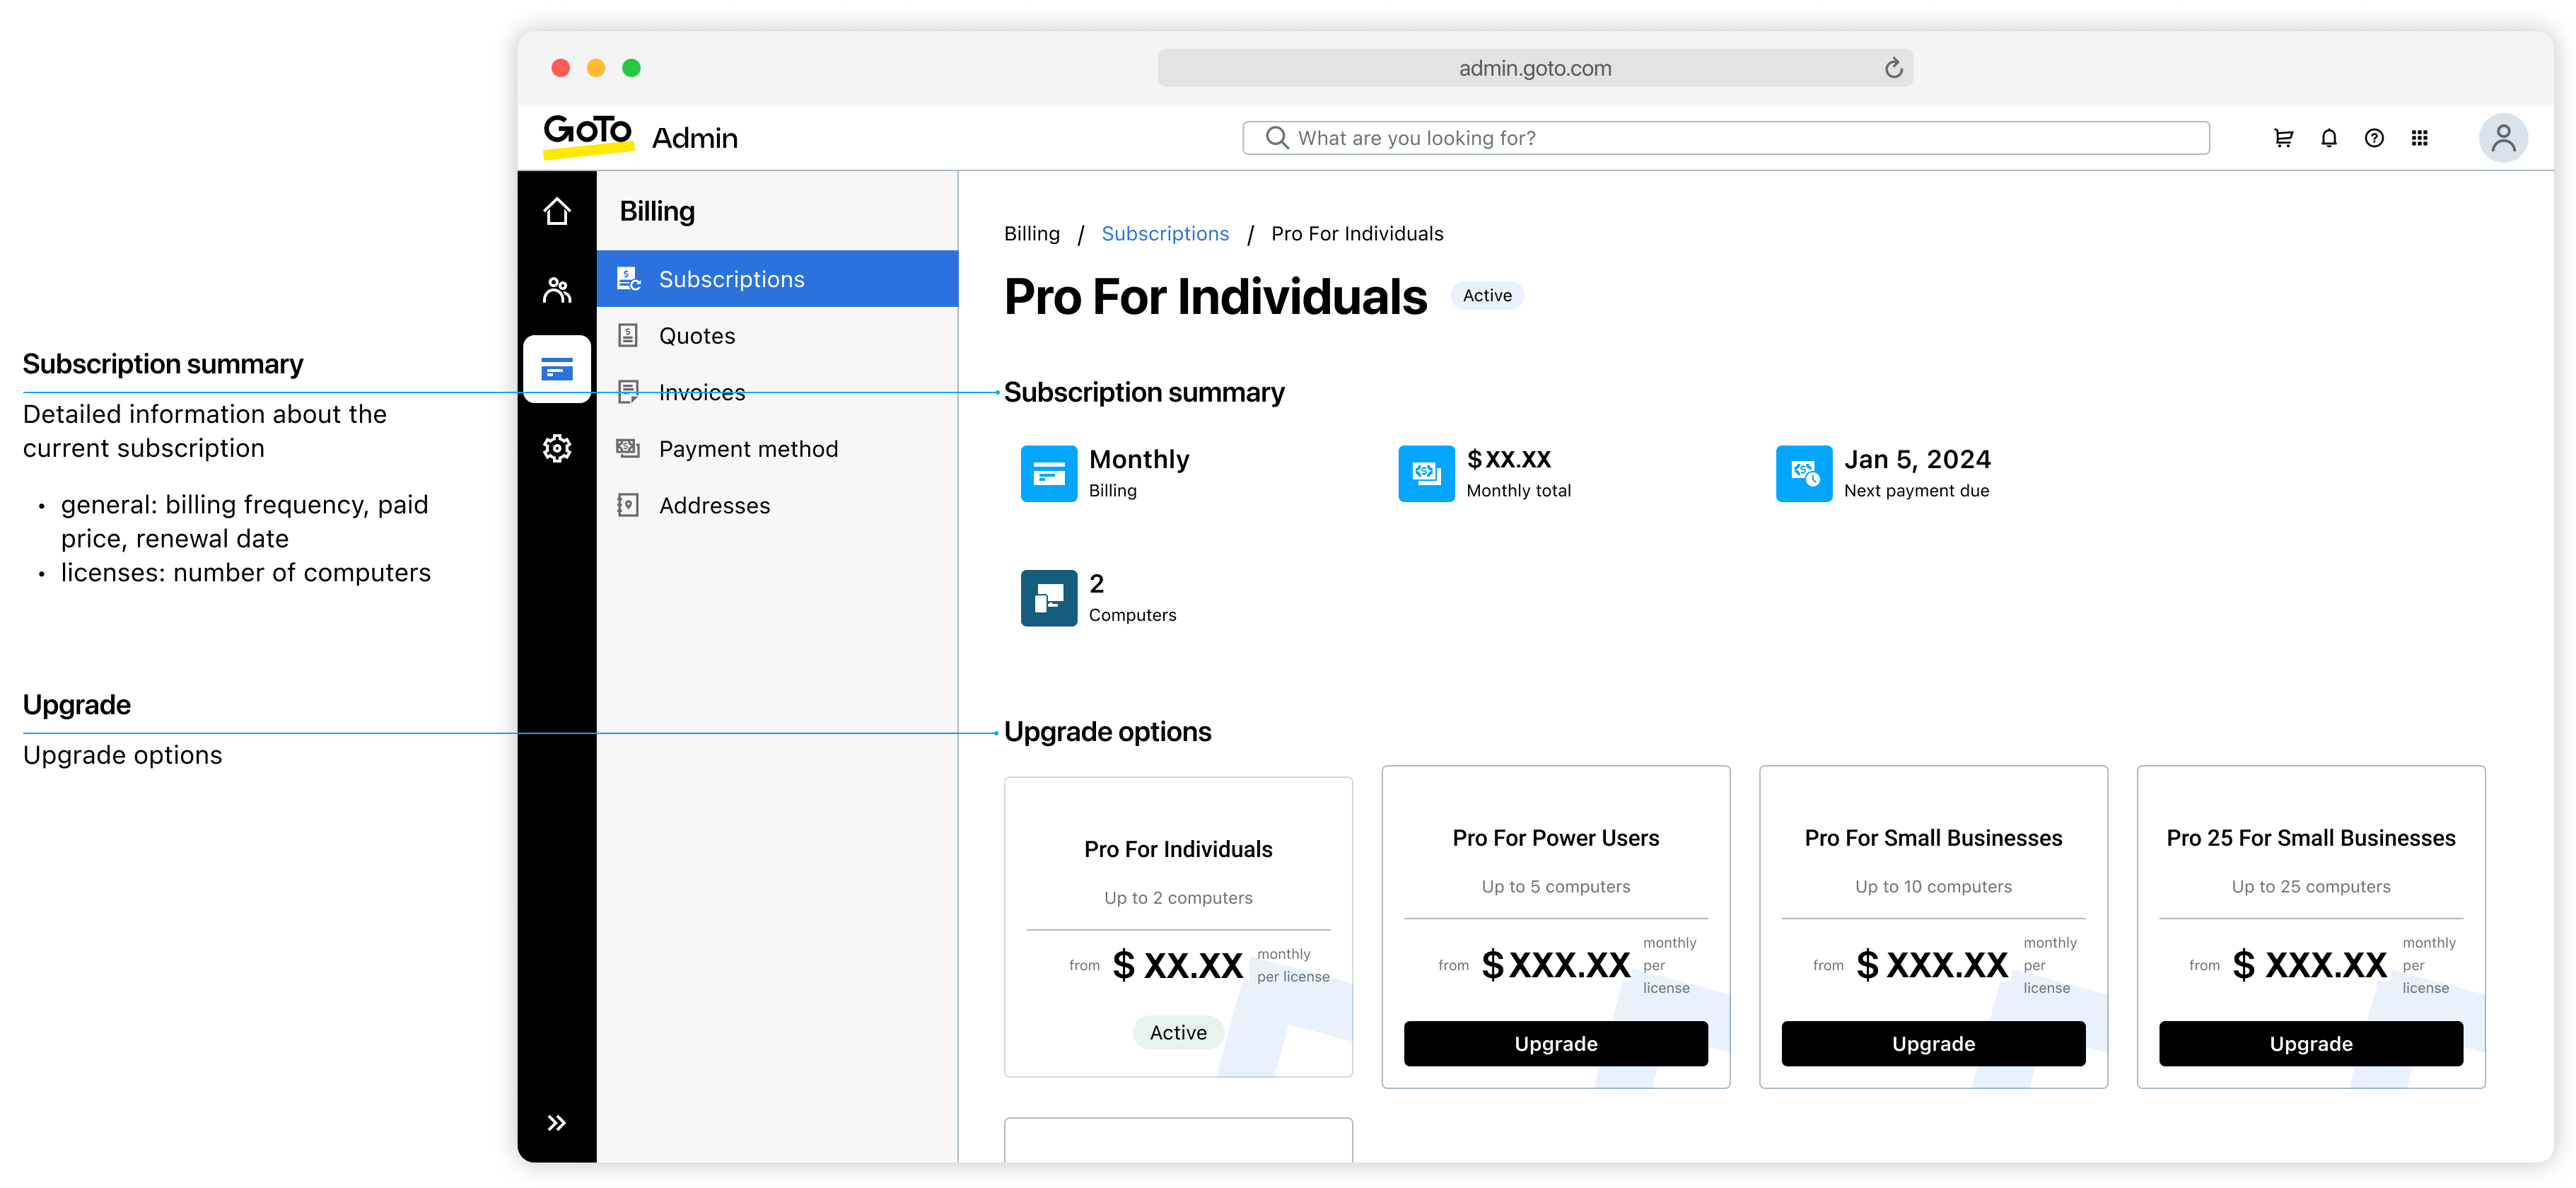Upgrade to Pro For Small Businesses
The height and width of the screenshot is (1188, 2576).
(1933, 1043)
